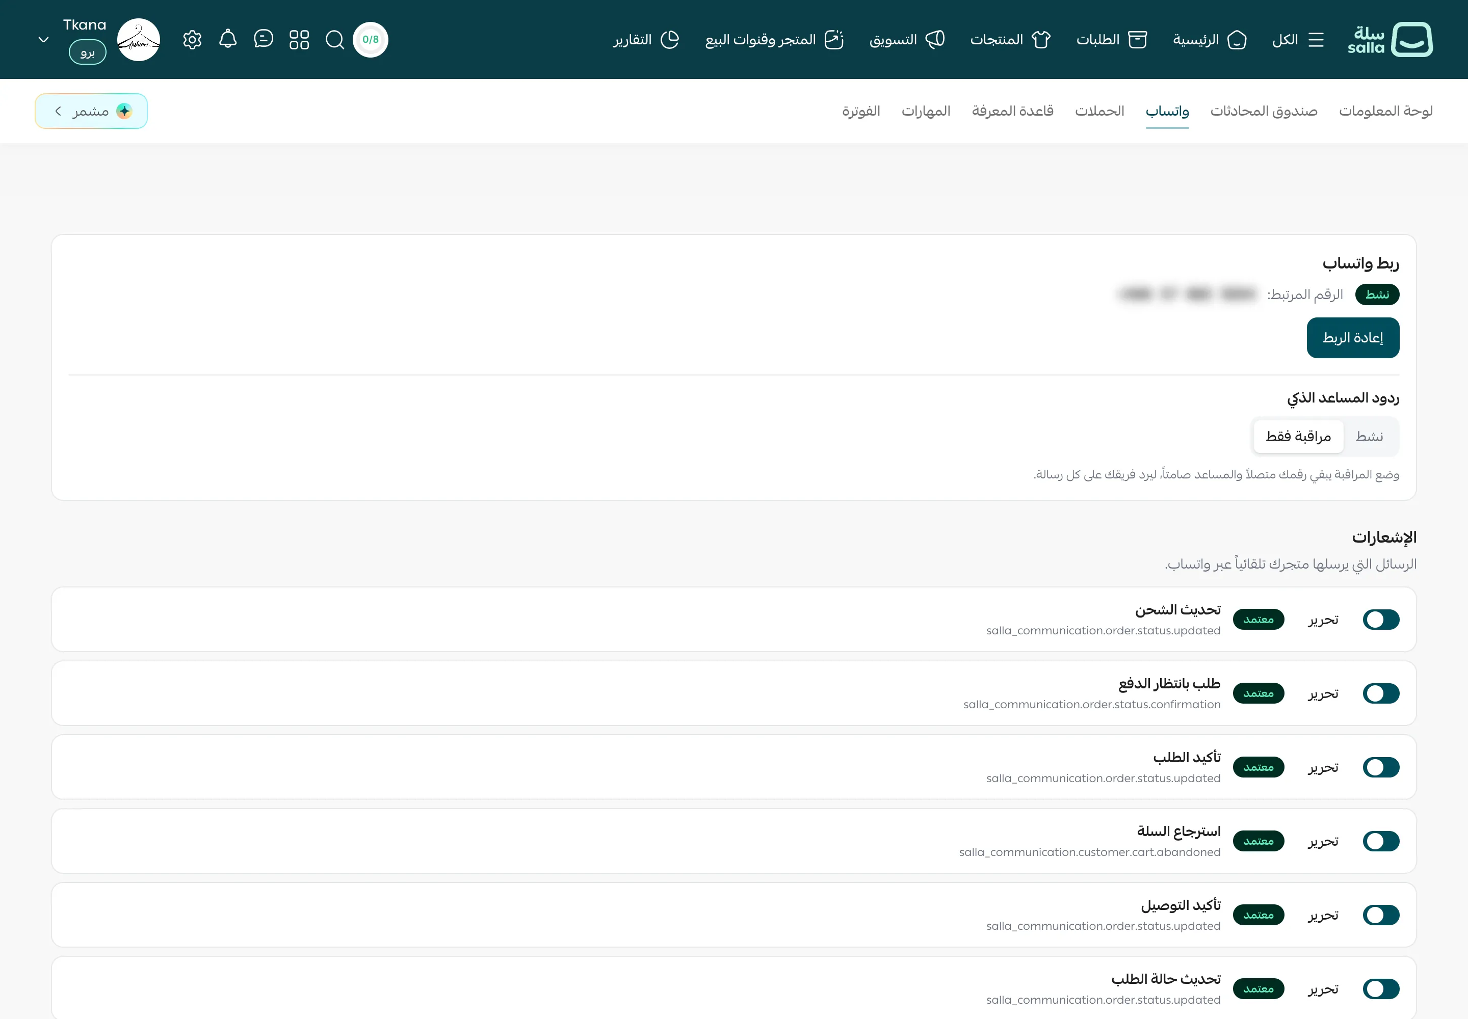1468x1019 pixels.
Task: Open the apps grid icon
Action: [x=299, y=40]
